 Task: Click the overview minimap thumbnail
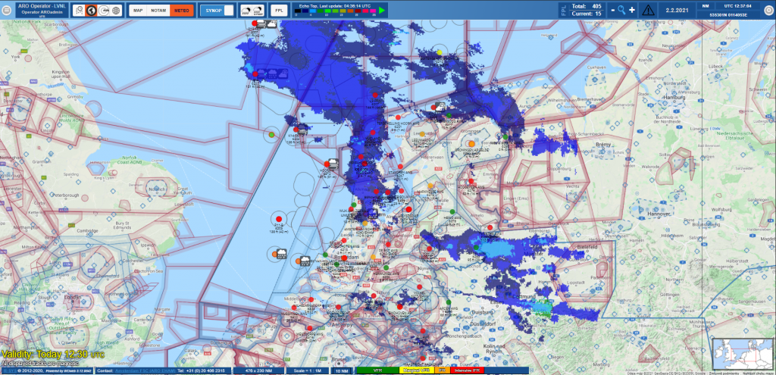pyautogui.click(x=743, y=353)
